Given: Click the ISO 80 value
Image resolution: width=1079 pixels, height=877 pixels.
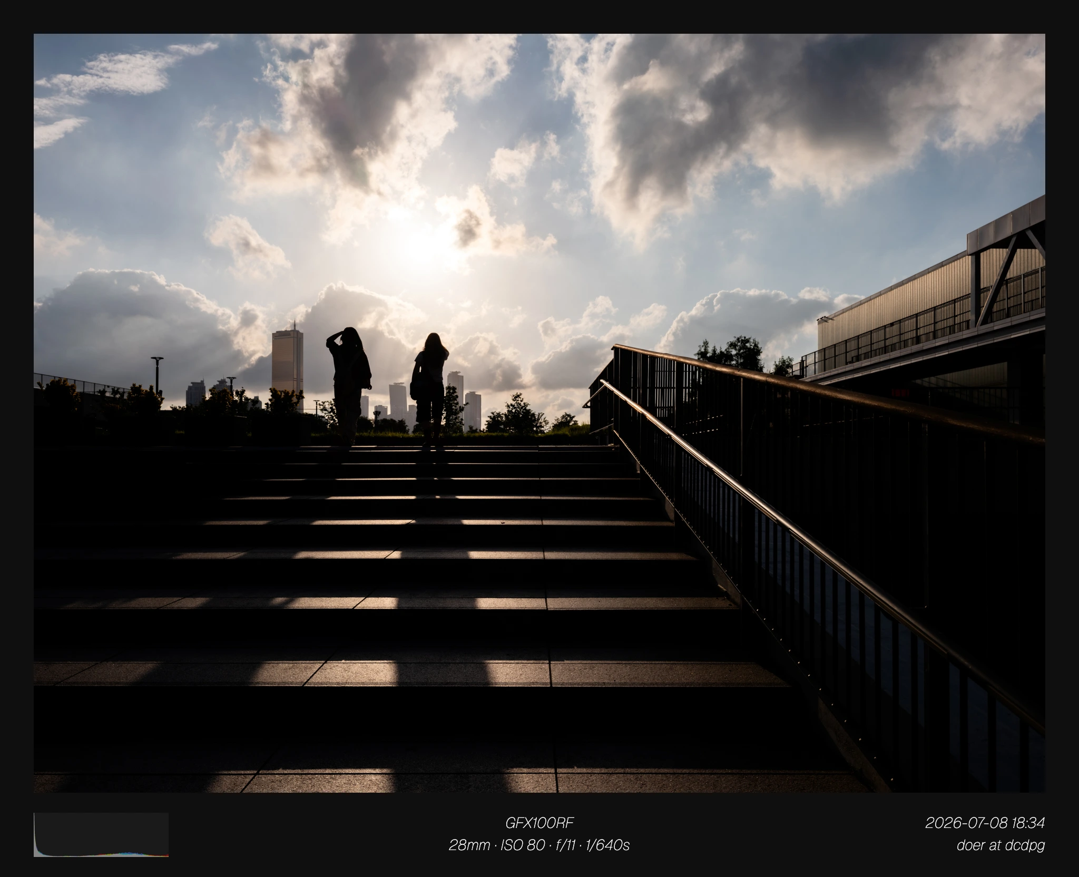Looking at the screenshot, I should pos(523,845).
